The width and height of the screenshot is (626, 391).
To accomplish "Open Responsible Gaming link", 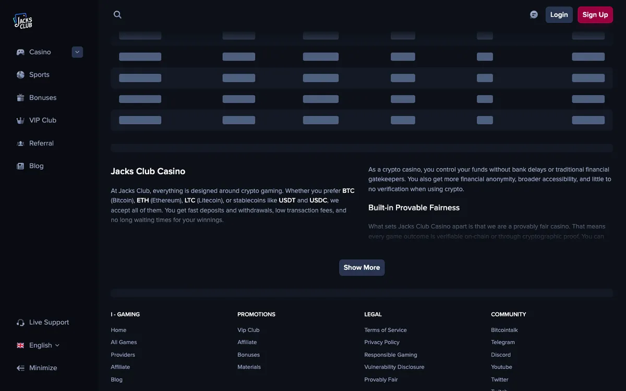I will pyautogui.click(x=391, y=355).
